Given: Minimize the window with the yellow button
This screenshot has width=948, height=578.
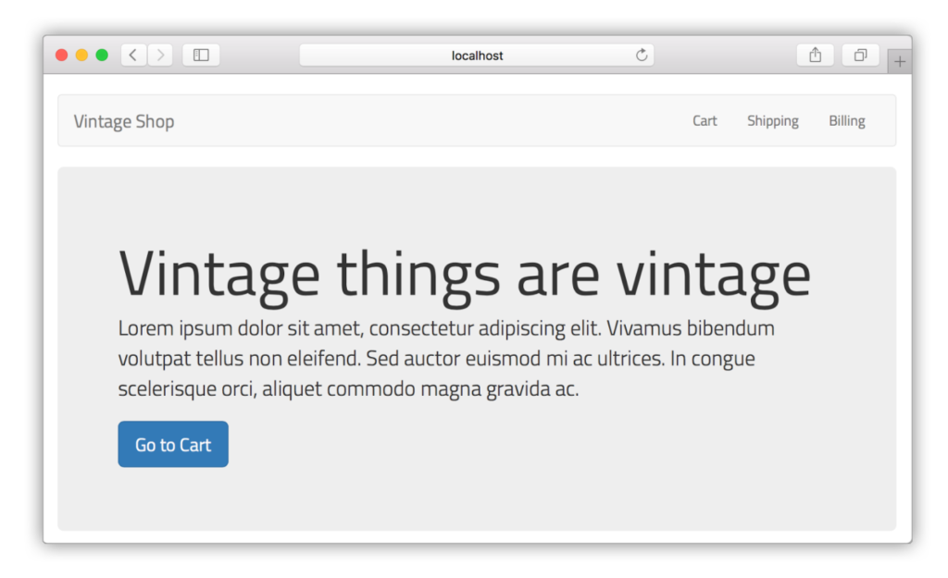Looking at the screenshot, I should pos(81,55).
